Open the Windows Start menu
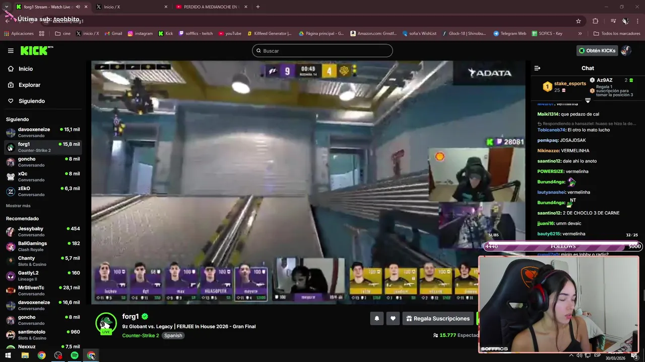The image size is (645, 362). 8,355
